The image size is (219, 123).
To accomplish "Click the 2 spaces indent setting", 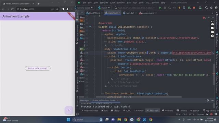I will (200, 114).
